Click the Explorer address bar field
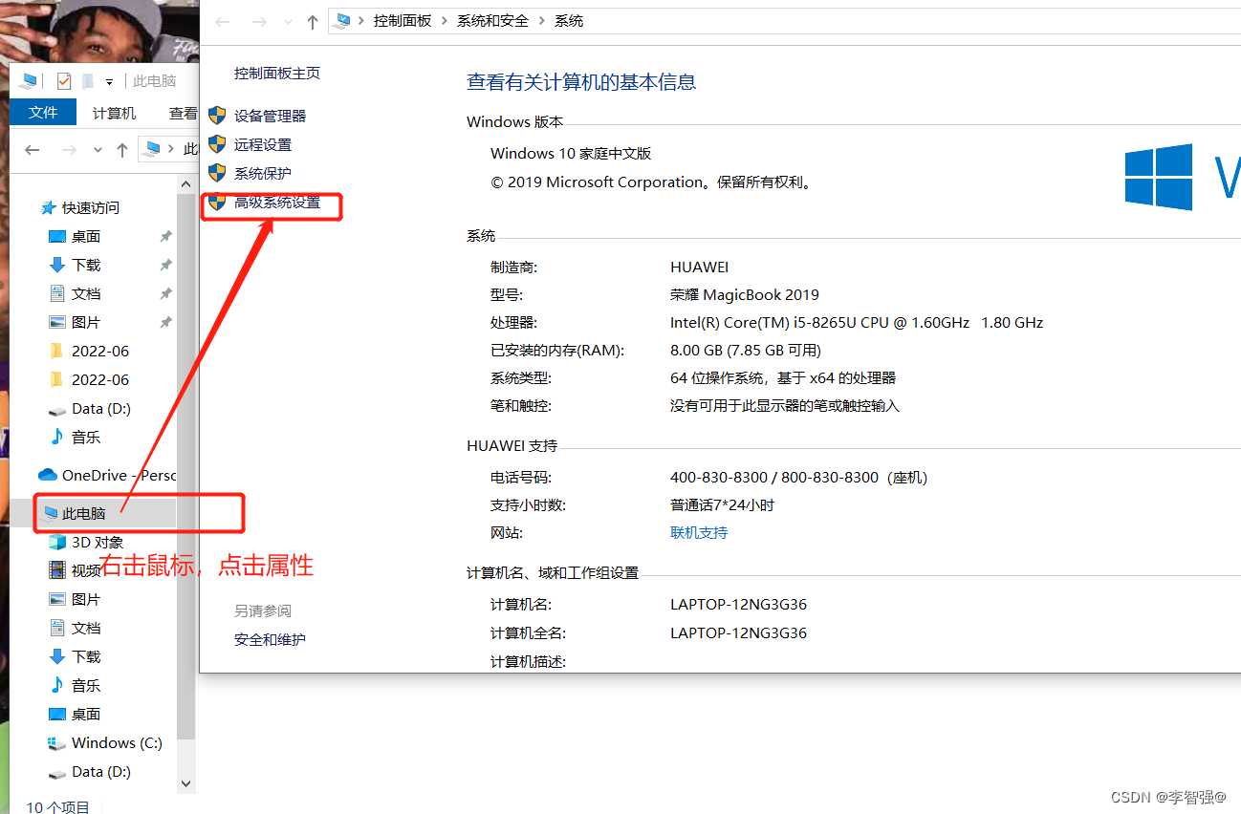Screen dimensions: 1241x814 (167, 149)
